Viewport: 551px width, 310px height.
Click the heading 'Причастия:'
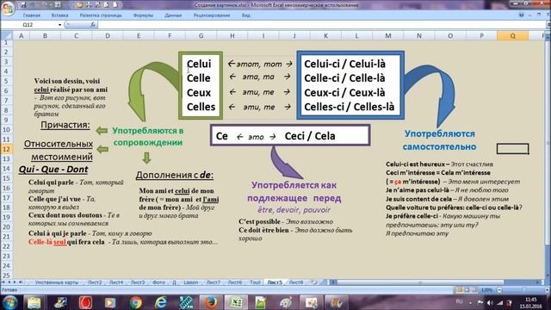pyautogui.click(x=65, y=125)
